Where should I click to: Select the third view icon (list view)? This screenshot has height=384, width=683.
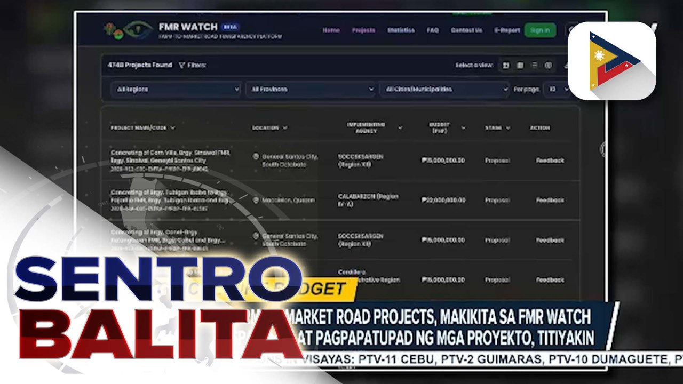(534, 65)
